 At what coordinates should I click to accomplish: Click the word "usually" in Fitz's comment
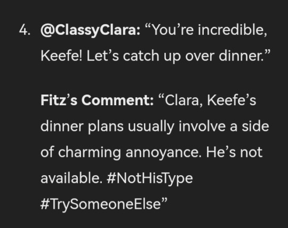coord(151,127)
